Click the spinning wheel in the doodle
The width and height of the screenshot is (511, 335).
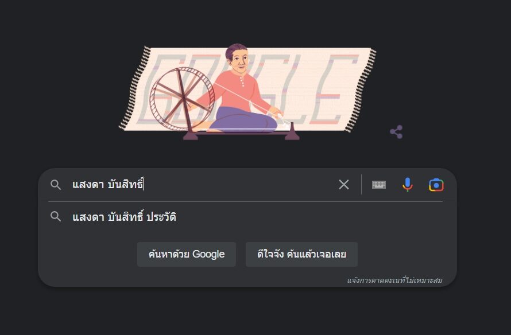[182, 99]
